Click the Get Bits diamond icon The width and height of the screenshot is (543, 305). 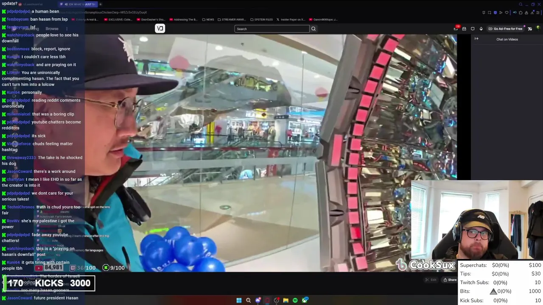click(x=481, y=29)
